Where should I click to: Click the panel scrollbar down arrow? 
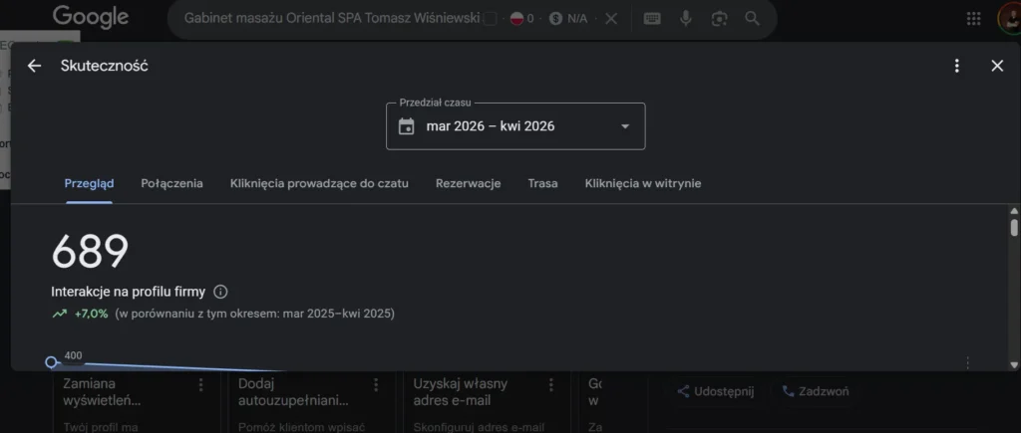[1014, 365]
